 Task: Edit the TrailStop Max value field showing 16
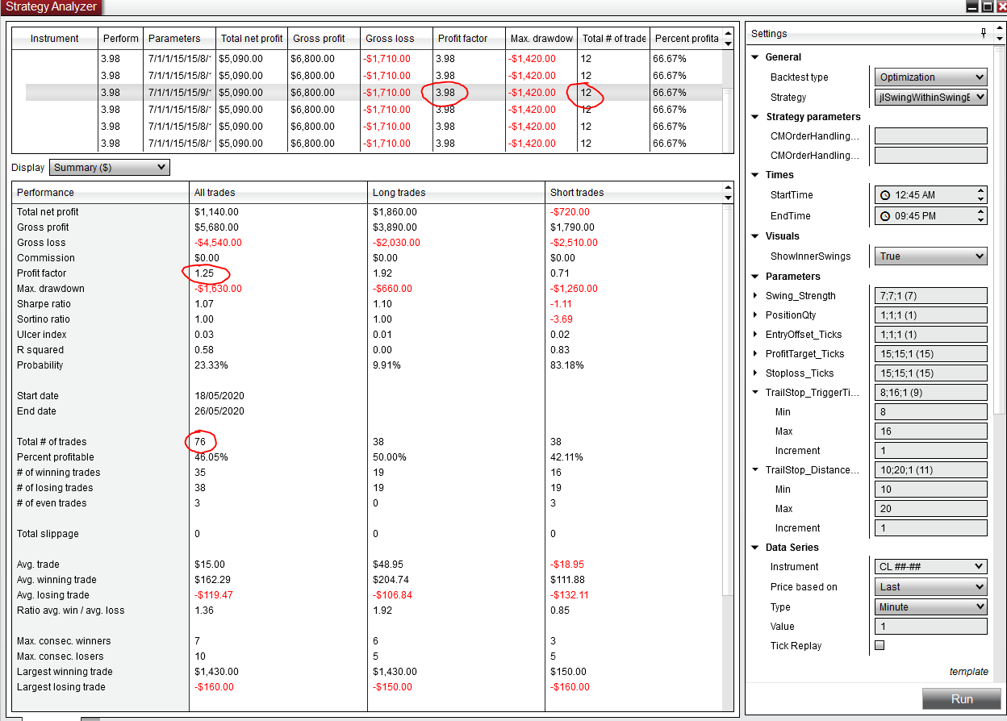click(930, 431)
